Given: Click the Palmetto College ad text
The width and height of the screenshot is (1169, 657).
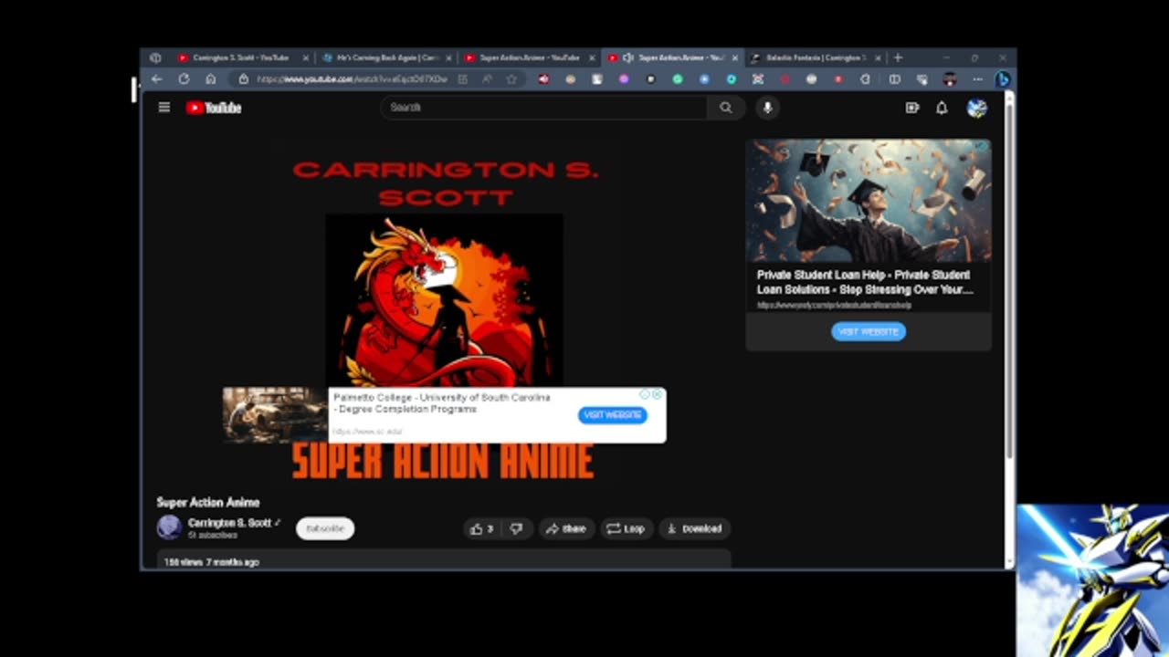Looking at the screenshot, I should pos(442,403).
